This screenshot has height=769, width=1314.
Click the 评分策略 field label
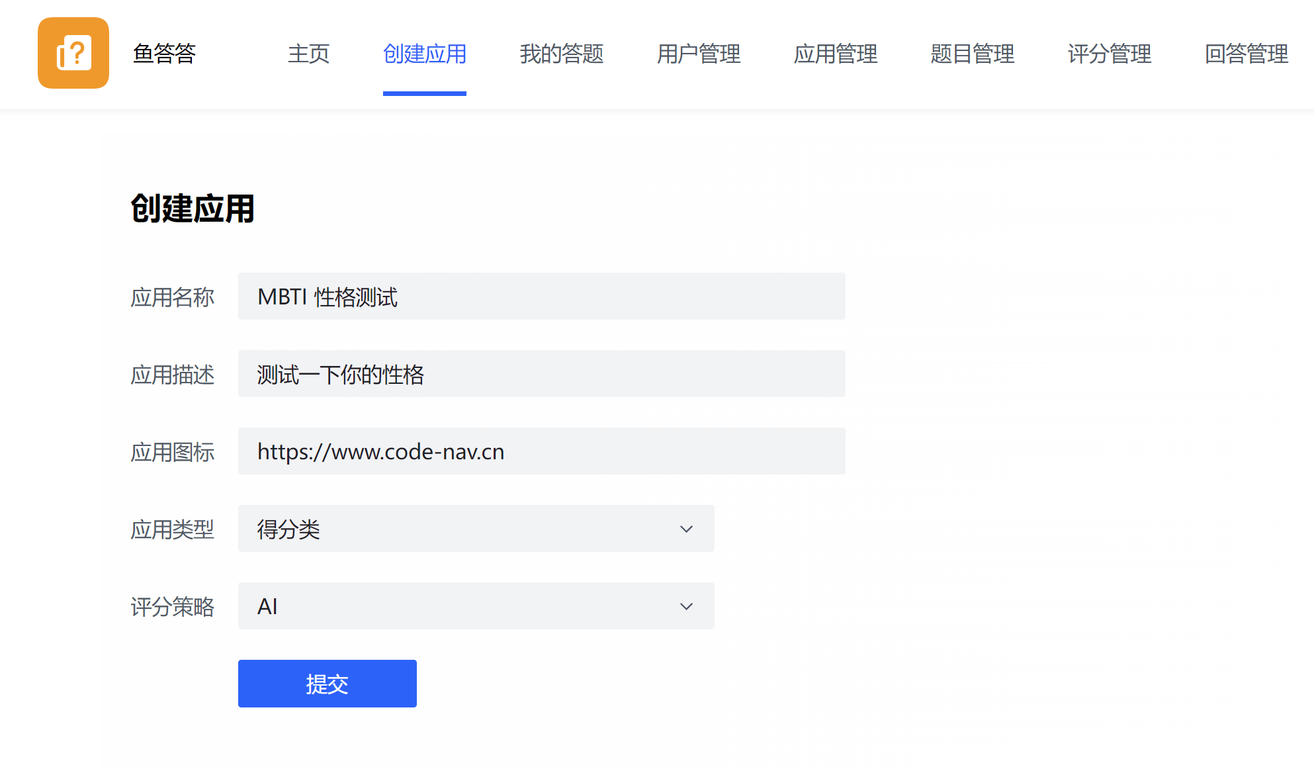pos(172,607)
